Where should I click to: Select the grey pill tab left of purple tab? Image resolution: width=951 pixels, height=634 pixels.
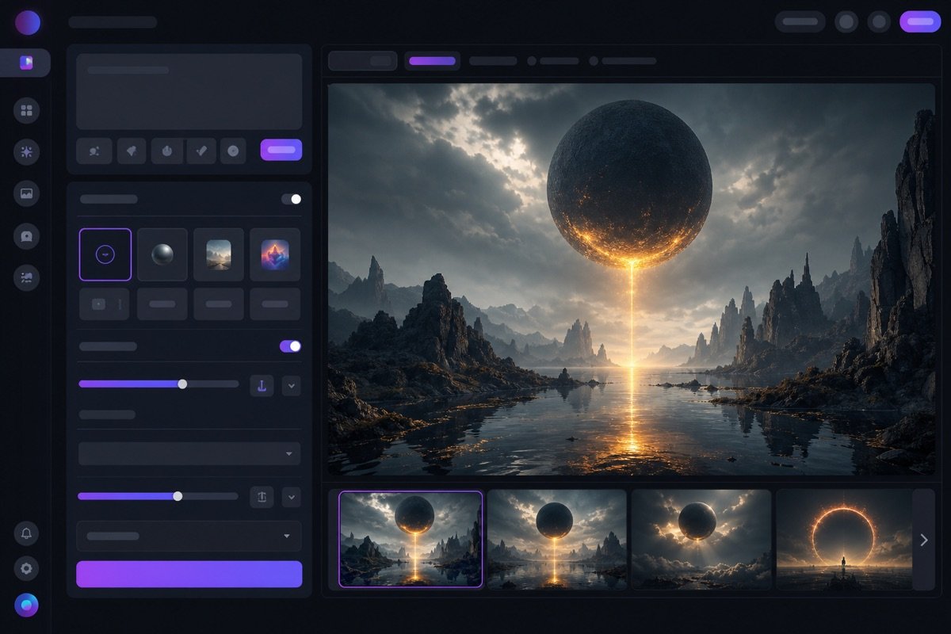[x=362, y=61]
